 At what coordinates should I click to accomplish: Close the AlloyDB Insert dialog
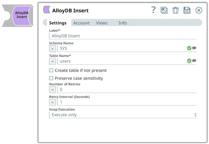tap(199, 10)
